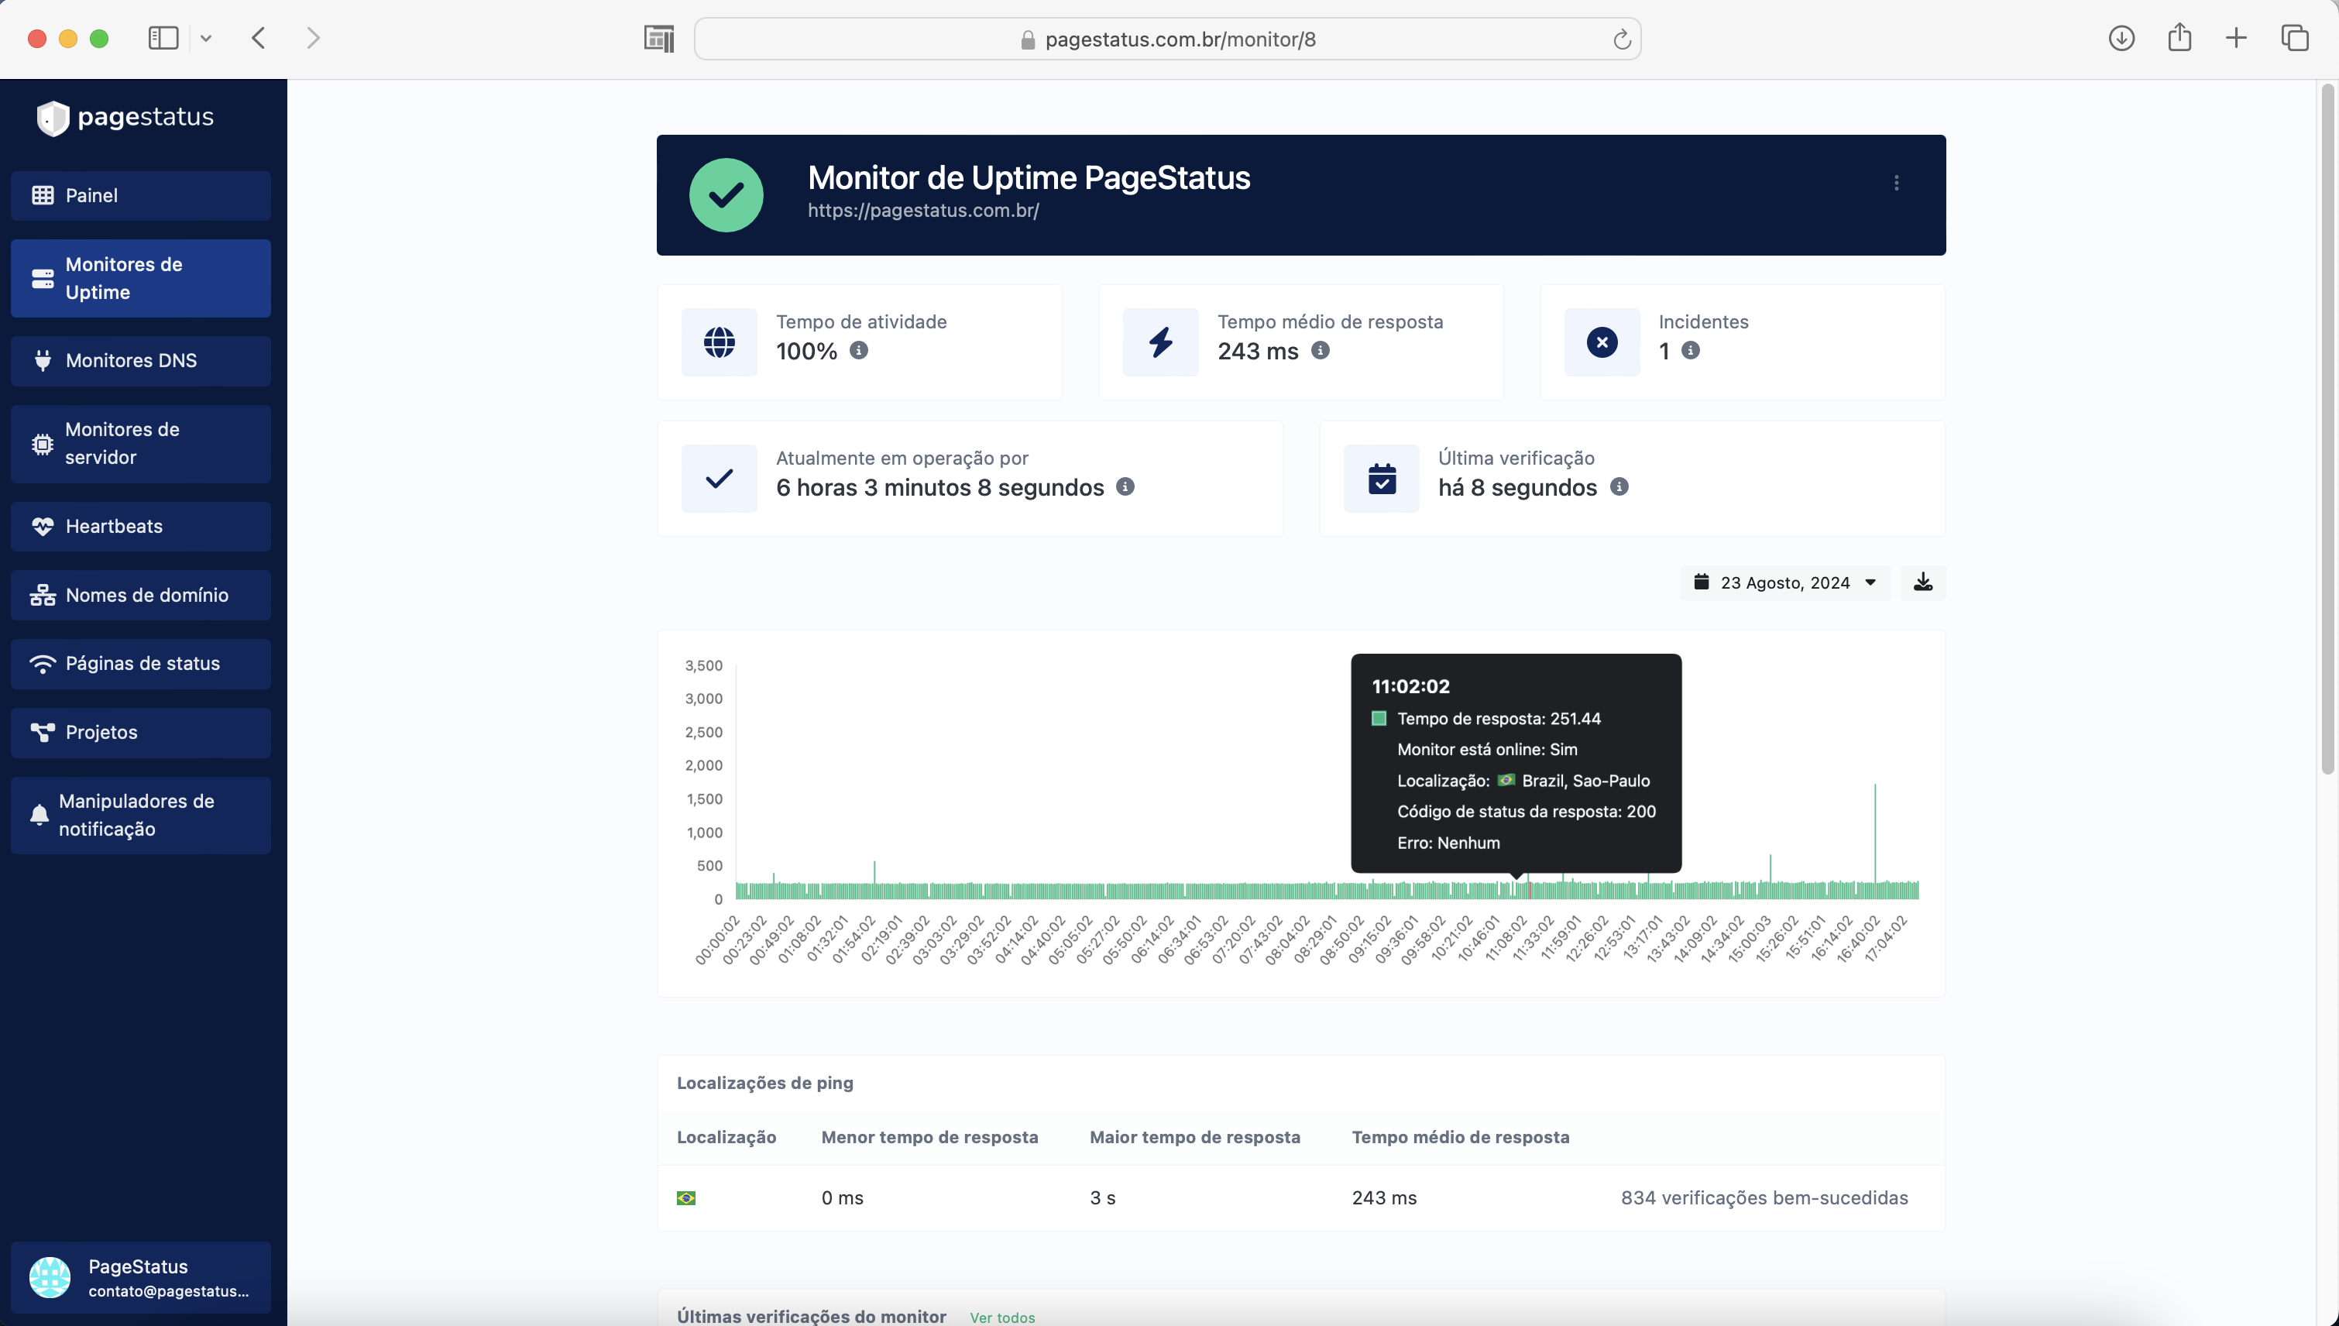Screen dimensions: 2339x1326
Task: Click the pagestatus logo in sidebar
Action: pyautogui.click(x=125, y=118)
